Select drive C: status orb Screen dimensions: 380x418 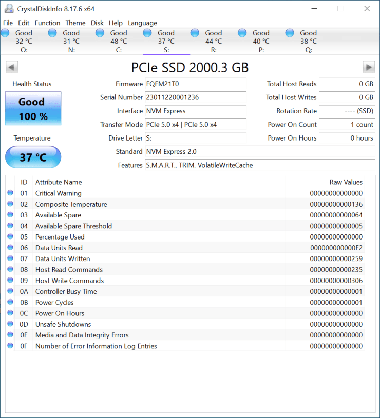tap(100, 33)
